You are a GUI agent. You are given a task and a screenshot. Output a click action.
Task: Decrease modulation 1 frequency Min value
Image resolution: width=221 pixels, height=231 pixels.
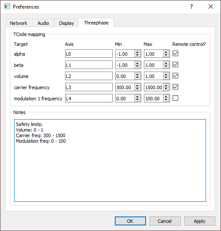[x=137, y=100]
